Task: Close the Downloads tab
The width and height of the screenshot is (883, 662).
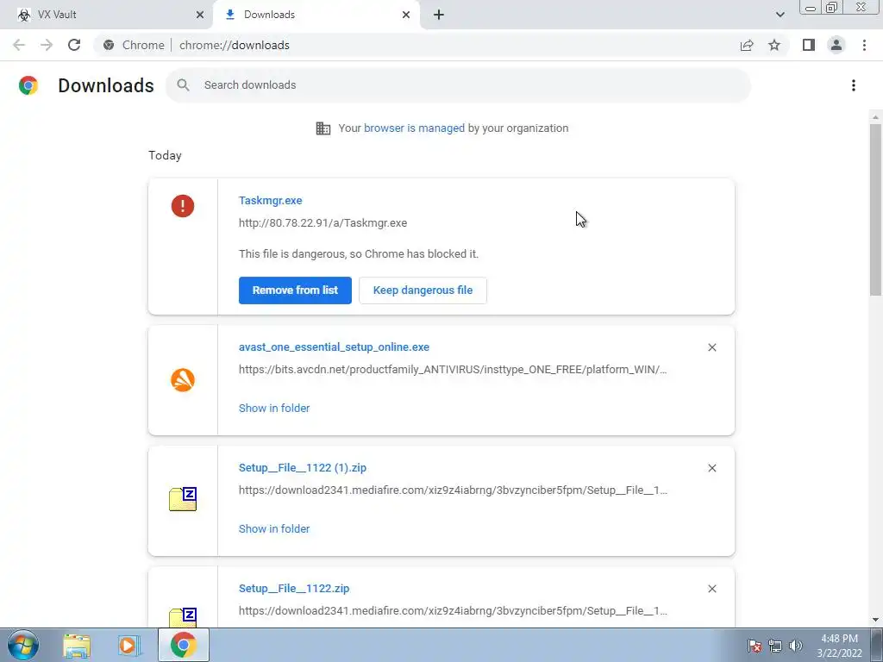Action: tap(406, 15)
